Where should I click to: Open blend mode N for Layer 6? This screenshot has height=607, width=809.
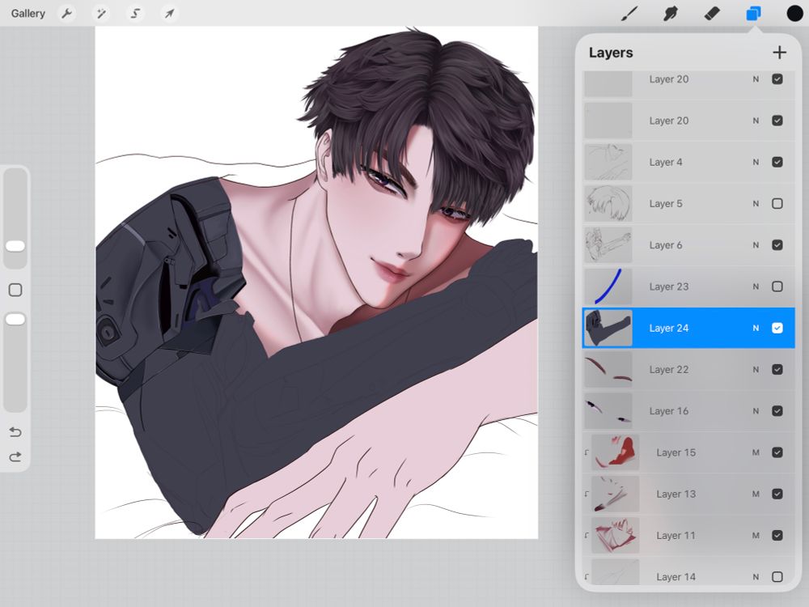click(x=756, y=245)
